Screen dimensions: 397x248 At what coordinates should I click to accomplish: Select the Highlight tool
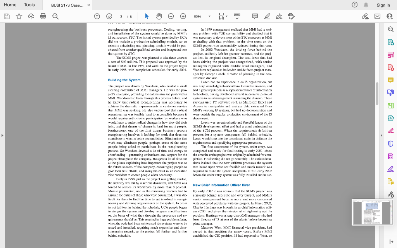click(267, 16)
